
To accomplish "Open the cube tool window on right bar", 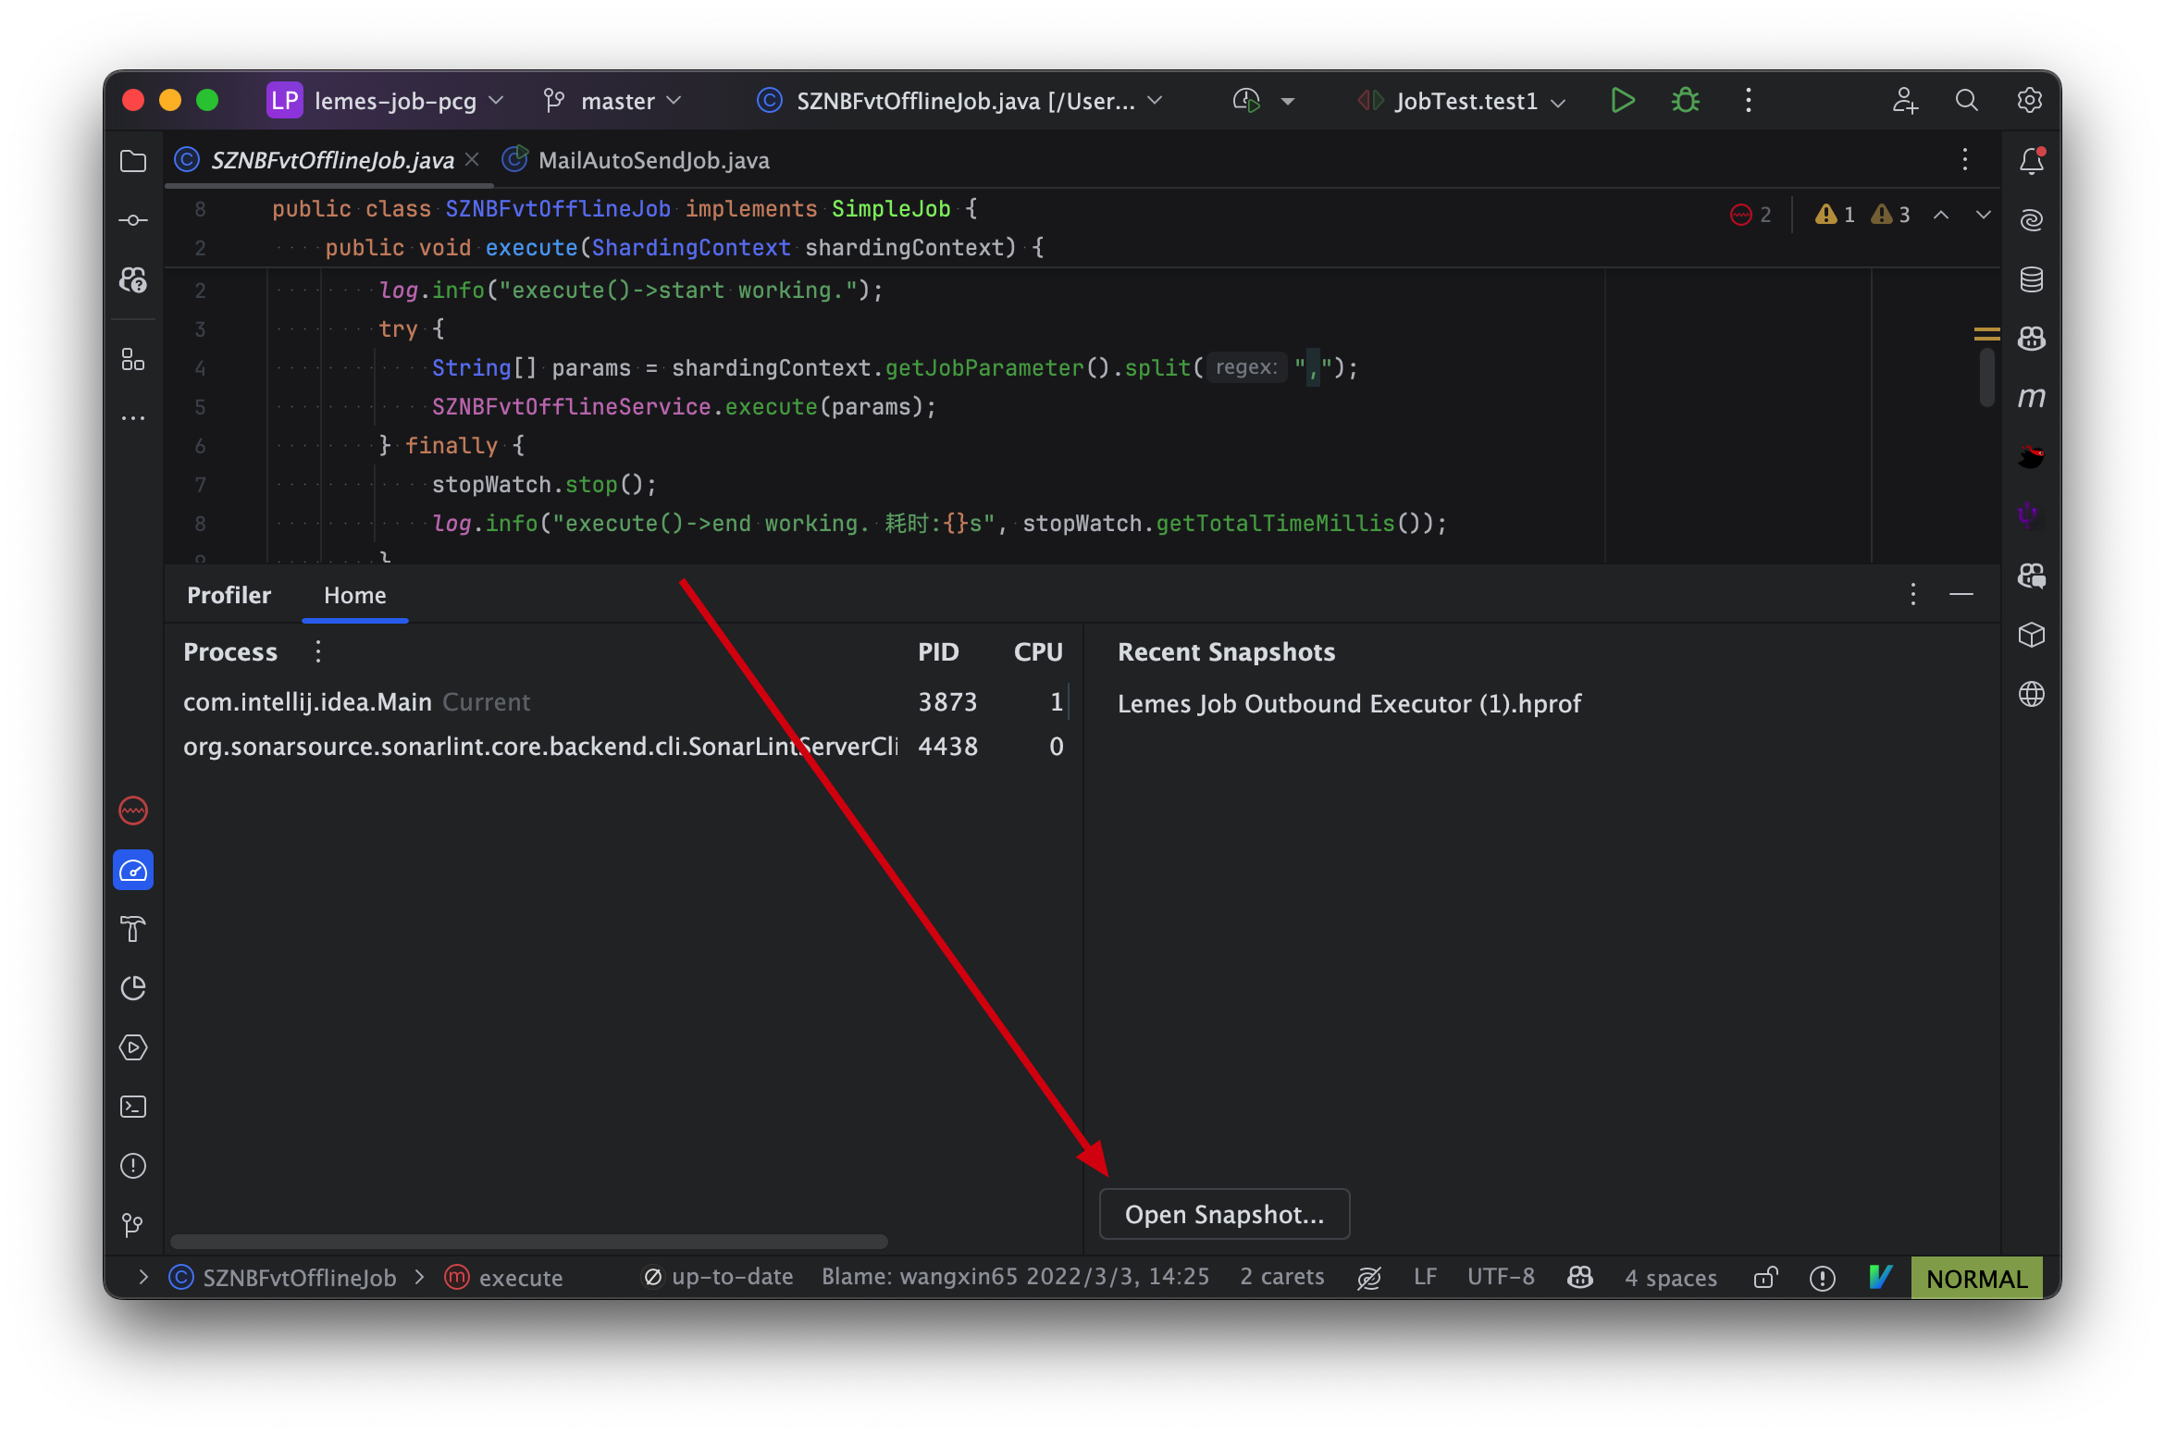I will point(2032,635).
